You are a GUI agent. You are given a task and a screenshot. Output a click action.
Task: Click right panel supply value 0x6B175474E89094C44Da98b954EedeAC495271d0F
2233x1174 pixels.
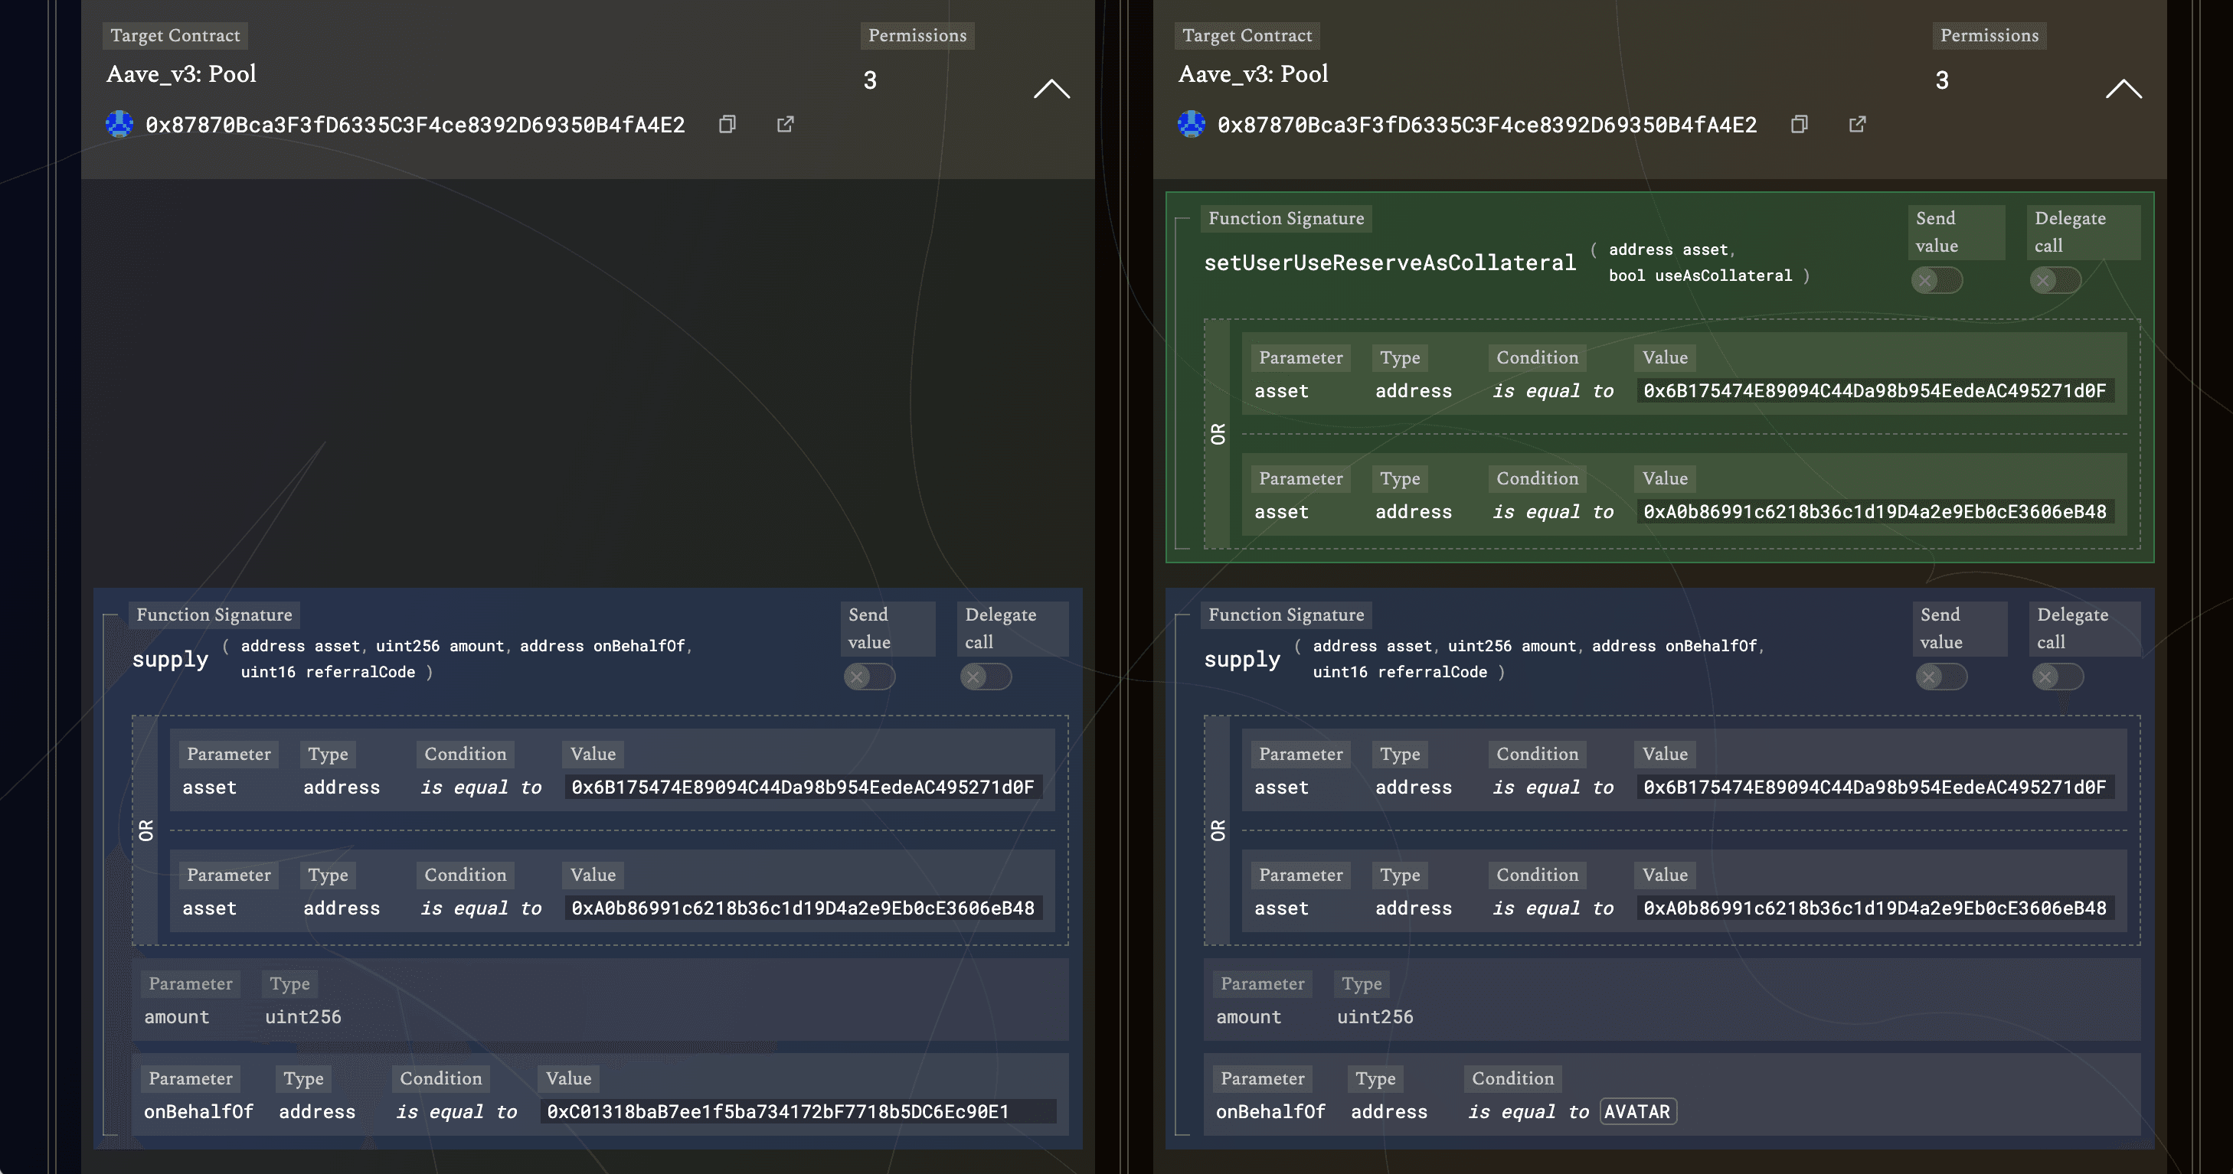[x=1875, y=788]
